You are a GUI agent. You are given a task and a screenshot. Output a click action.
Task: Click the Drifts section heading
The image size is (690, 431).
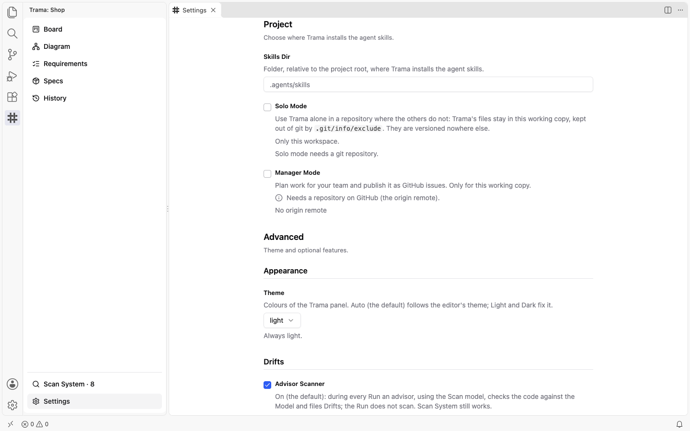[x=274, y=362]
